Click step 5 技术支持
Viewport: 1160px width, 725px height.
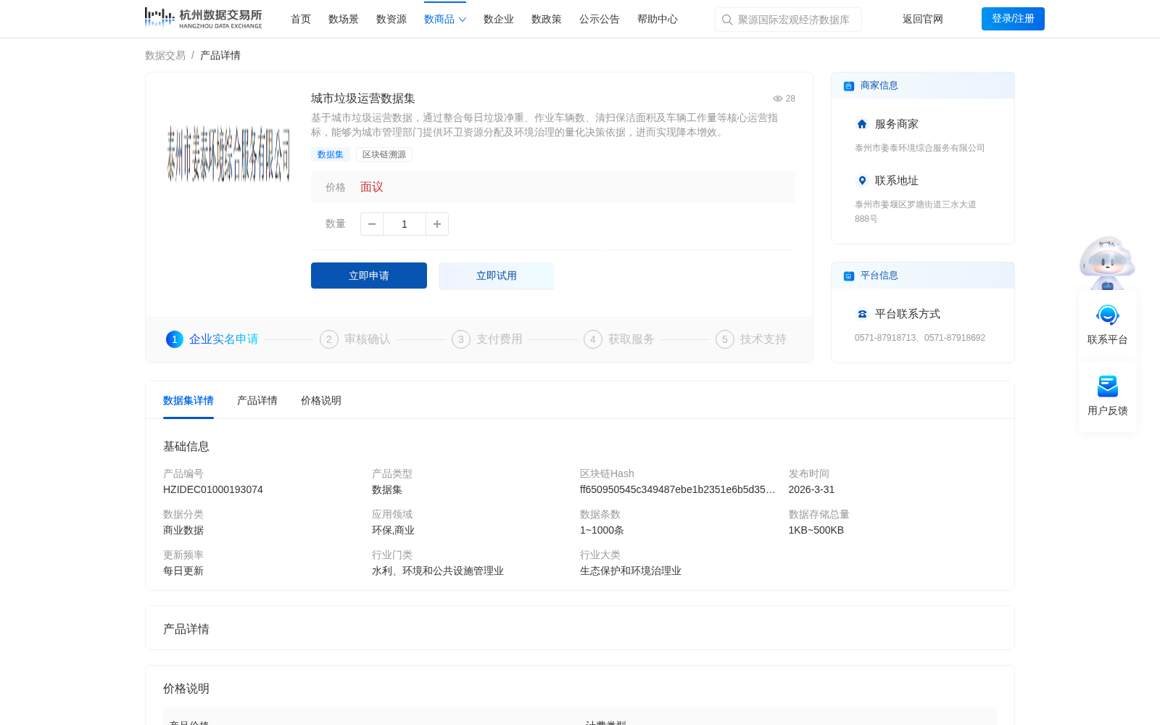tap(751, 339)
